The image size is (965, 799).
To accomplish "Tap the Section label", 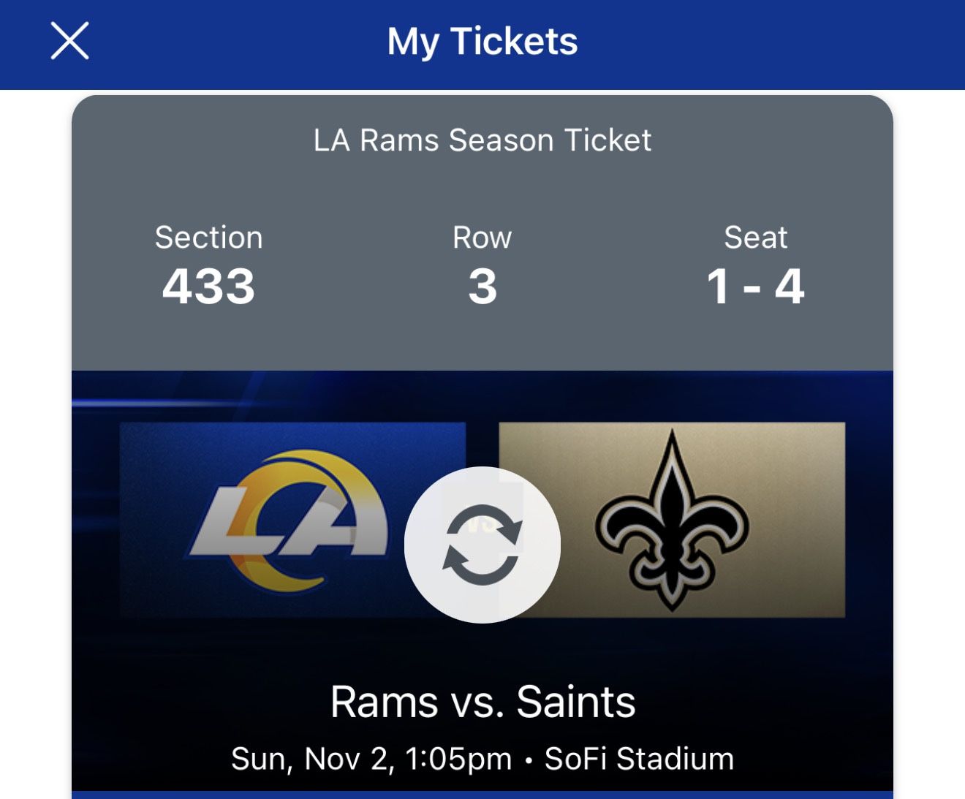I will point(208,238).
